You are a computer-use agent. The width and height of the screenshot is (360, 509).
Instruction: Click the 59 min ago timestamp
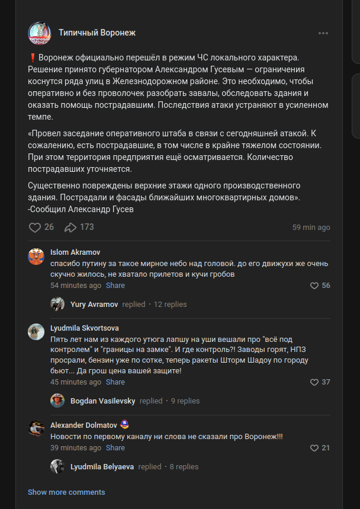point(311,228)
